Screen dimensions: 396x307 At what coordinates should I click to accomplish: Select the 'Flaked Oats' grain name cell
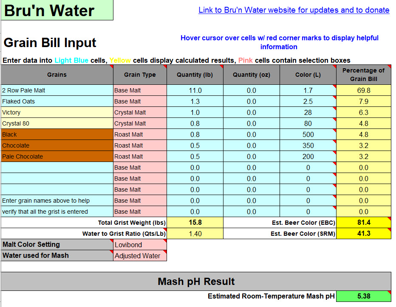pos(57,101)
